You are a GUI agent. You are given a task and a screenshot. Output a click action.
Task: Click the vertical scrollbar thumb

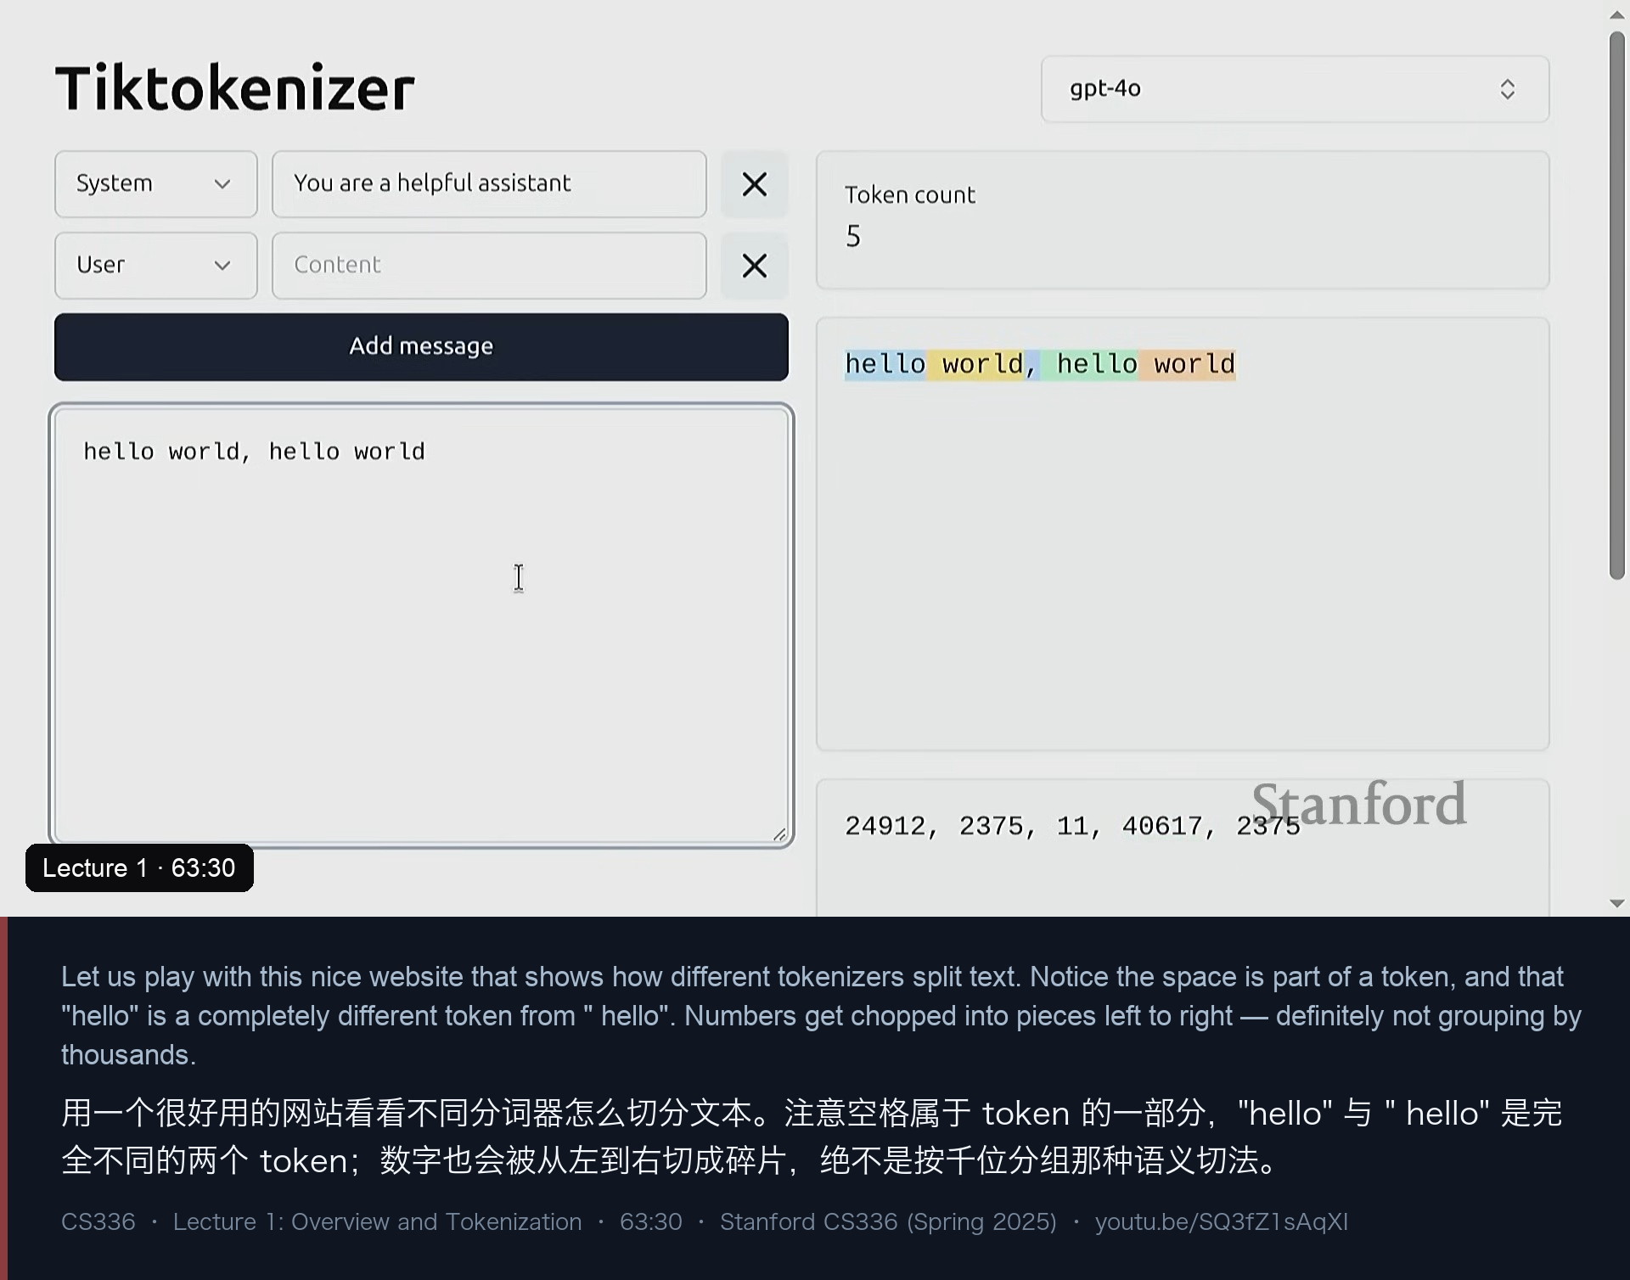tap(1616, 306)
